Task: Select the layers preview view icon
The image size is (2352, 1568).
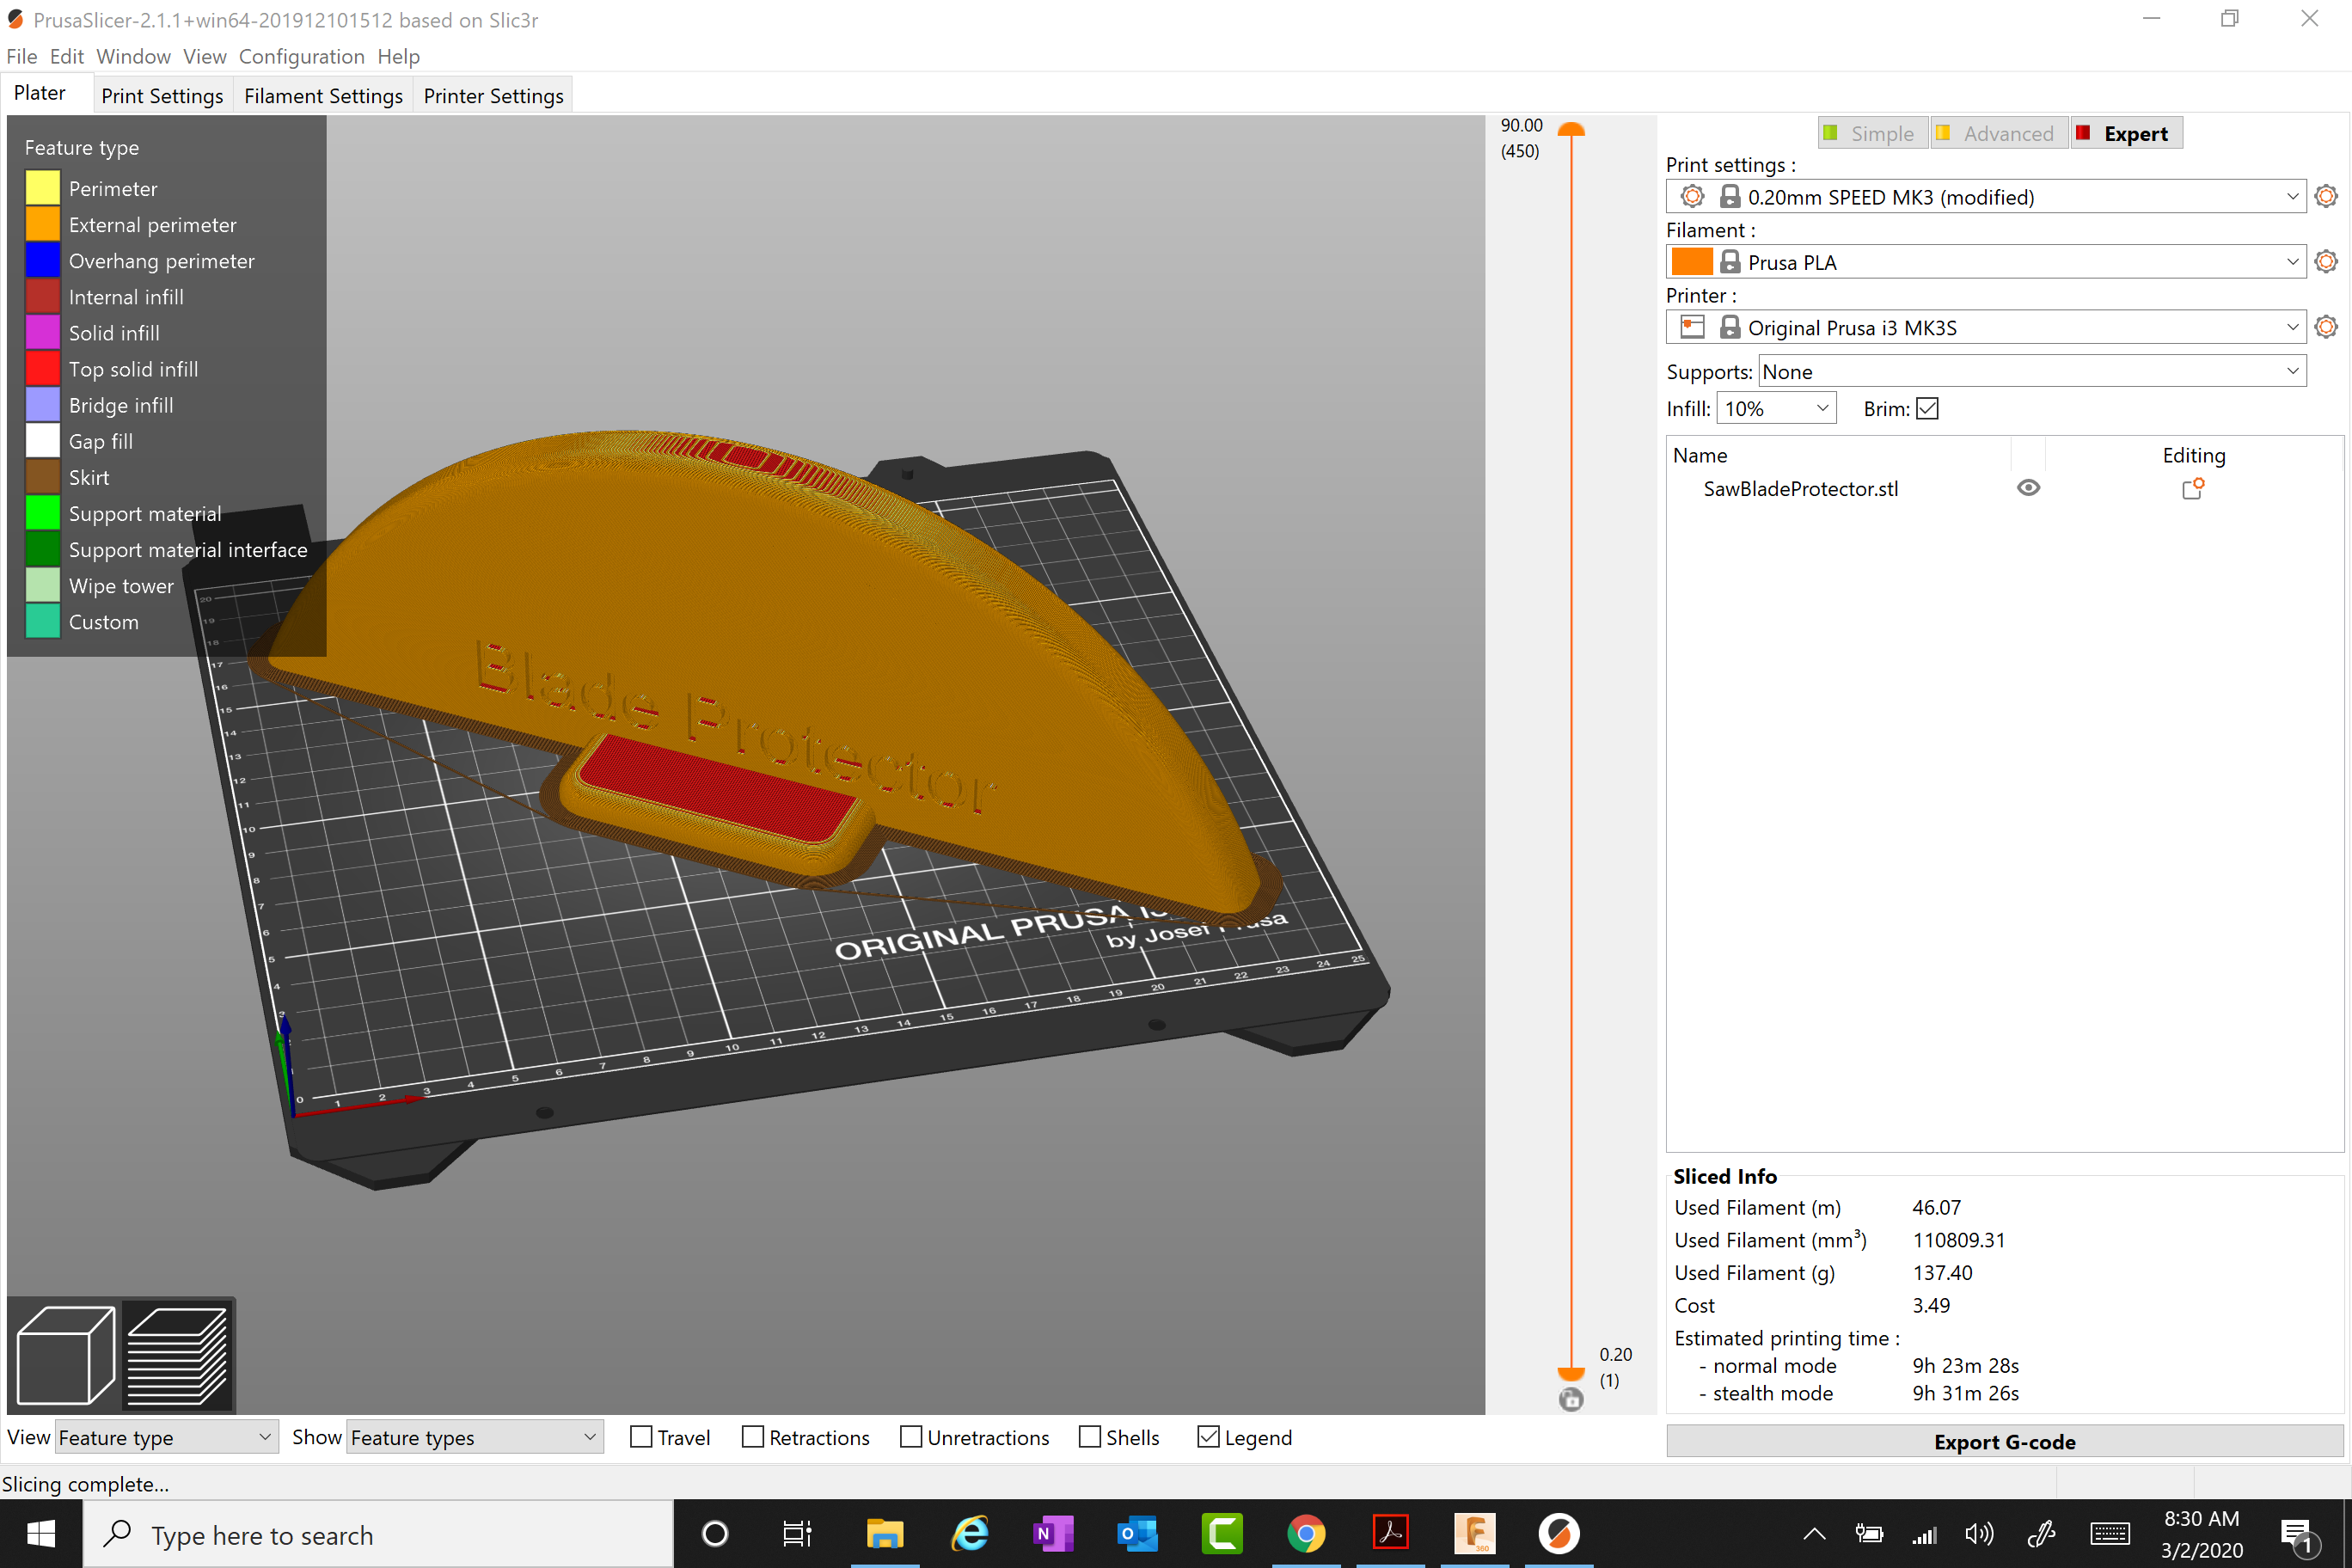Action: click(180, 1355)
